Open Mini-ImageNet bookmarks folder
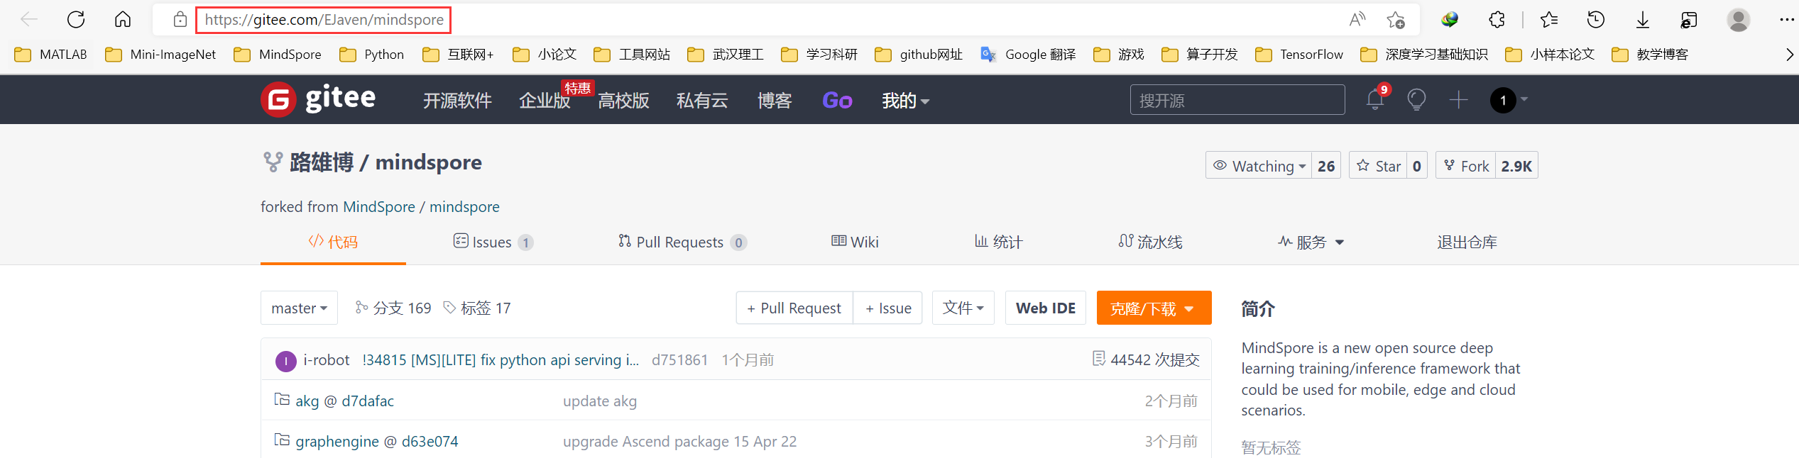 tap(160, 55)
